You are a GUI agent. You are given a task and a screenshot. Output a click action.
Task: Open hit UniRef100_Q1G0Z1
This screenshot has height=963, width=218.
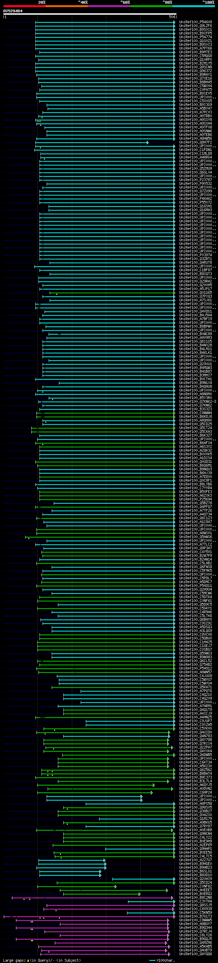coord(195,41)
